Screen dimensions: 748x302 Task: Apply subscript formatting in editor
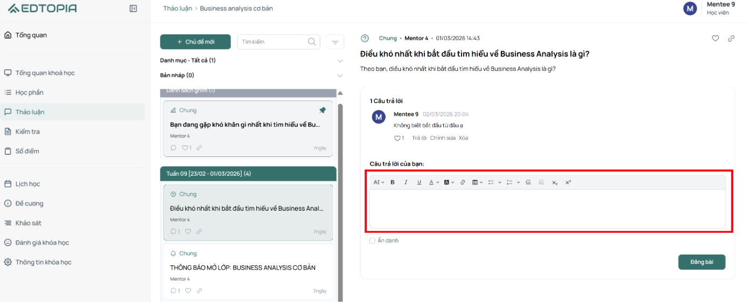[555, 182]
